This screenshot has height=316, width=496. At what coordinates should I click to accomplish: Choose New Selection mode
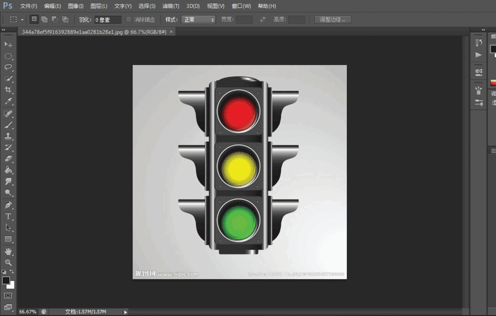point(34,19)
